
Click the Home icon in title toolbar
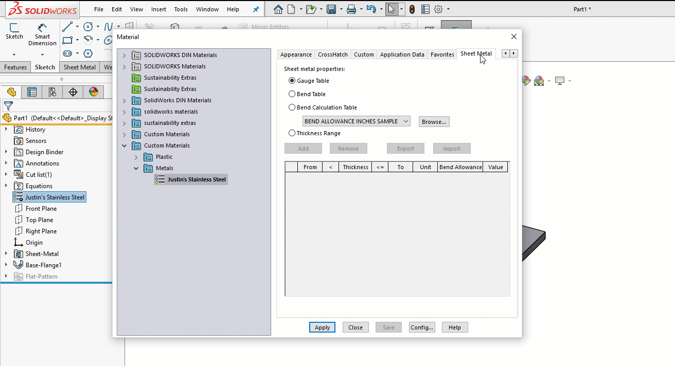click(278, 9)
